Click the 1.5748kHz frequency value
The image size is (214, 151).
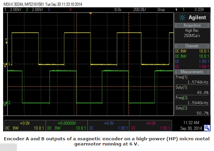[x=198, y=82]
